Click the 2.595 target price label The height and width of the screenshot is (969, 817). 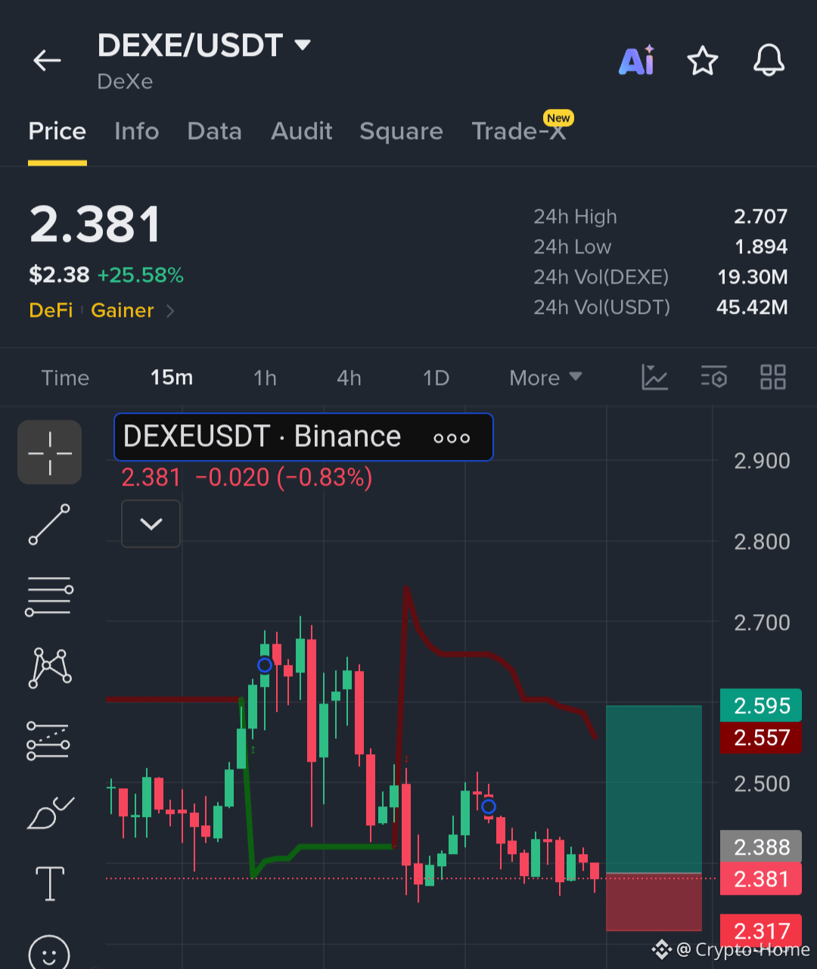click(761, 705)
